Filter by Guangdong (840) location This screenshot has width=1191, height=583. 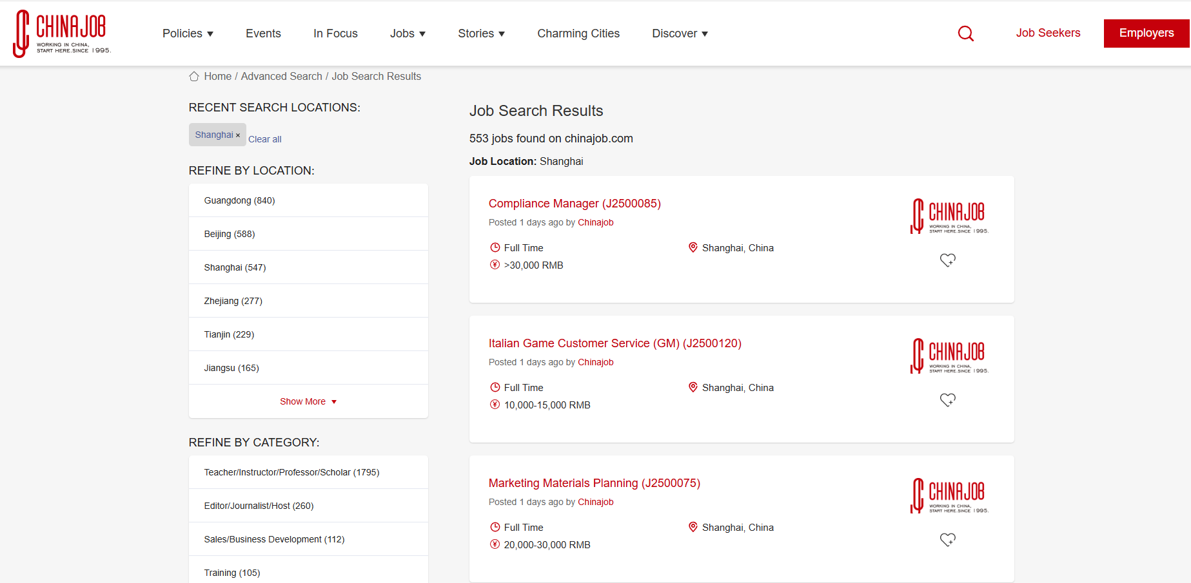(x=308, y=200)
